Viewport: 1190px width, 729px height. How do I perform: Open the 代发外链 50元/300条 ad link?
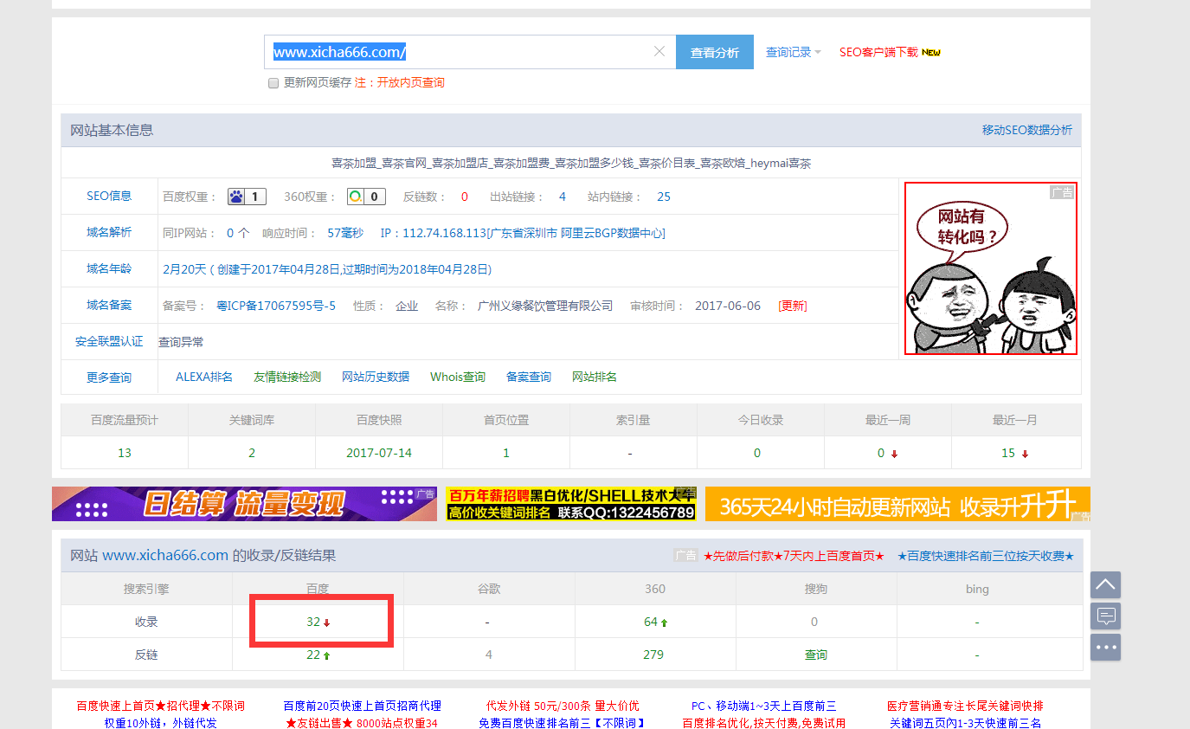(x=563, y=706)
